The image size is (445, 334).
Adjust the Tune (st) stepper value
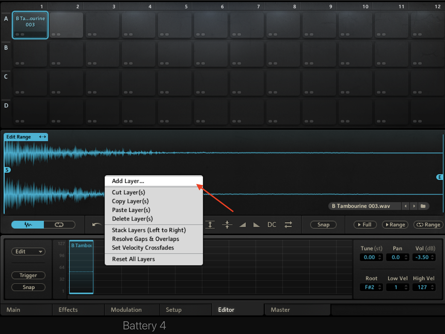(371, 257)
